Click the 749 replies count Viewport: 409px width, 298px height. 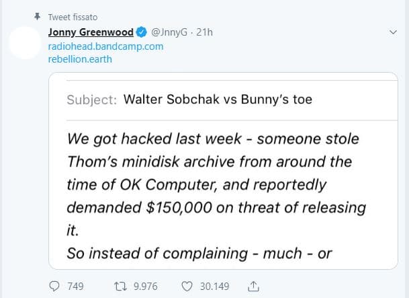point(76,287)
